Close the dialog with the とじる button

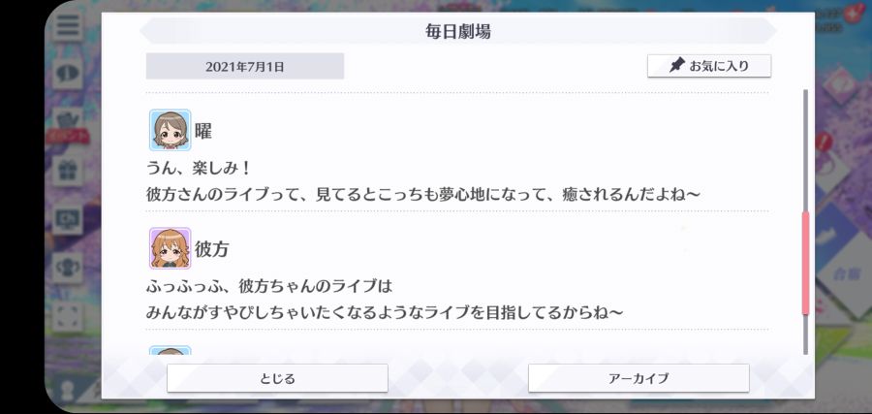[x=277, y=378]
